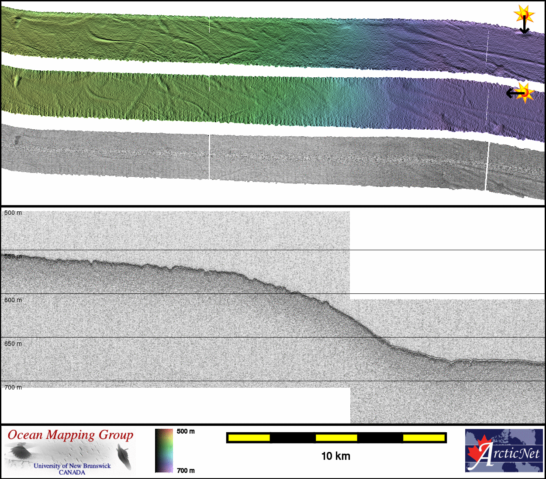Click the 500 m depth label atop the profile
The image size is (546, 479).
click(x=13, y=213)
